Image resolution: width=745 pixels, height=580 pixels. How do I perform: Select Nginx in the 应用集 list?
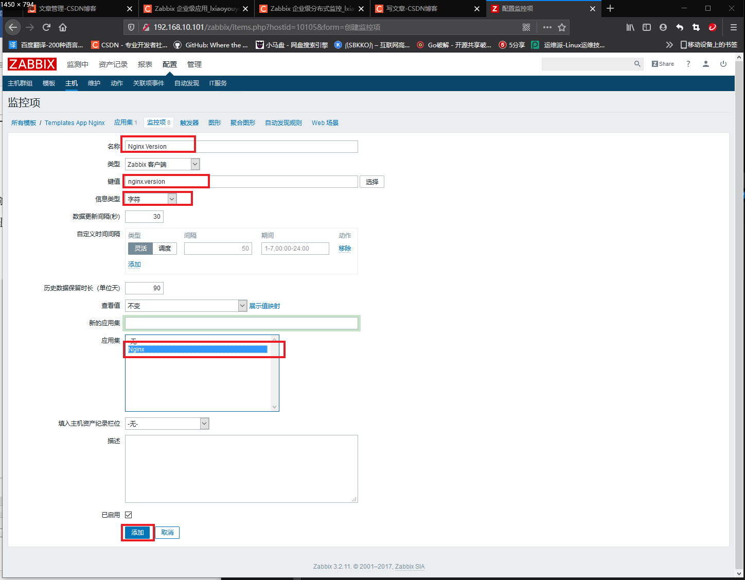tap(198, 349)
